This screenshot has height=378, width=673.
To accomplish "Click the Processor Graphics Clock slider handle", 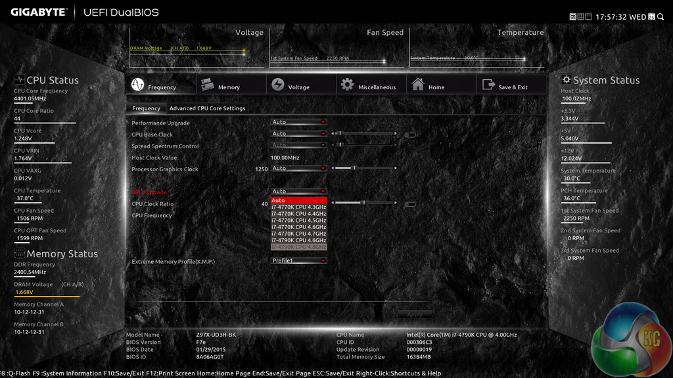I will point(354,169).
